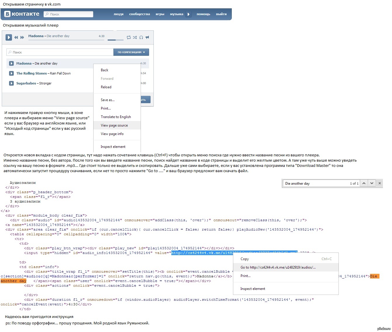Choose Inspect element in source context menu
The image size is (392, 332).
click(286, 289)
